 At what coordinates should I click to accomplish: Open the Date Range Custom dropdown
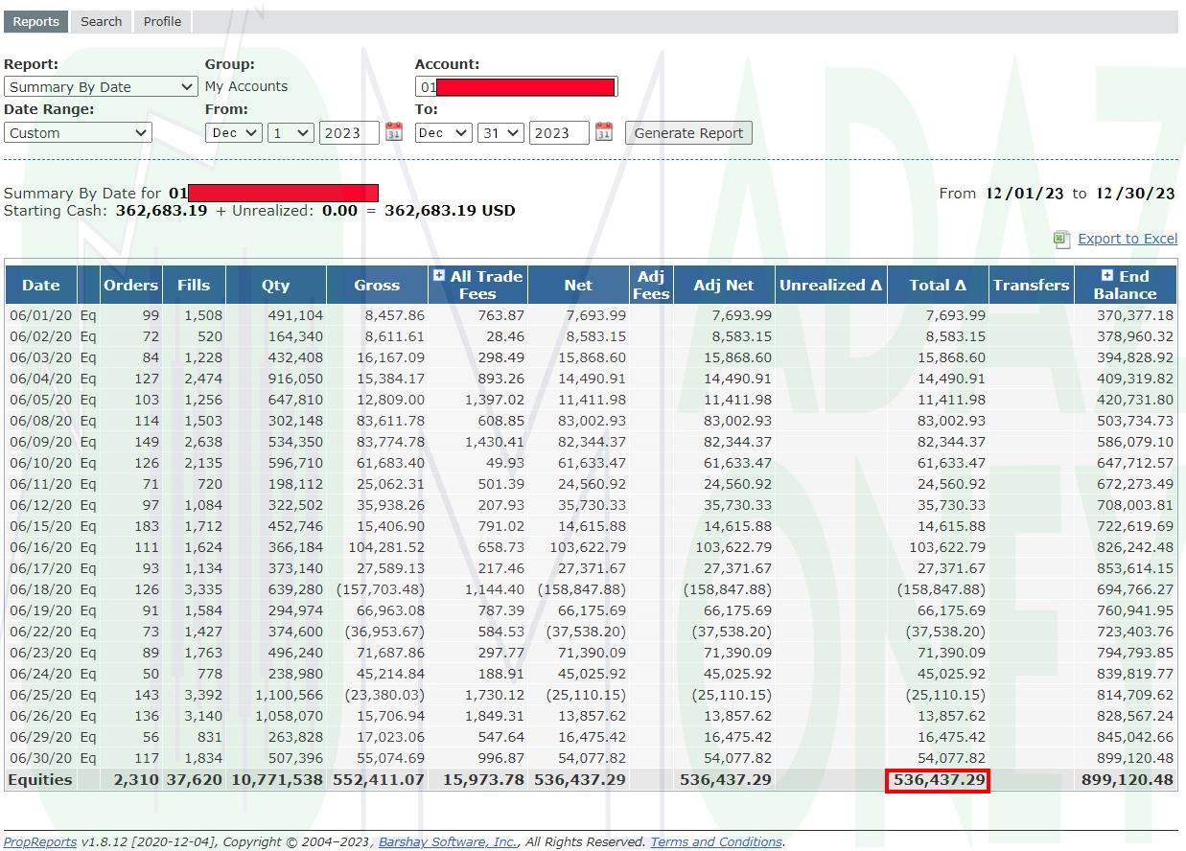tap(78, 132)
